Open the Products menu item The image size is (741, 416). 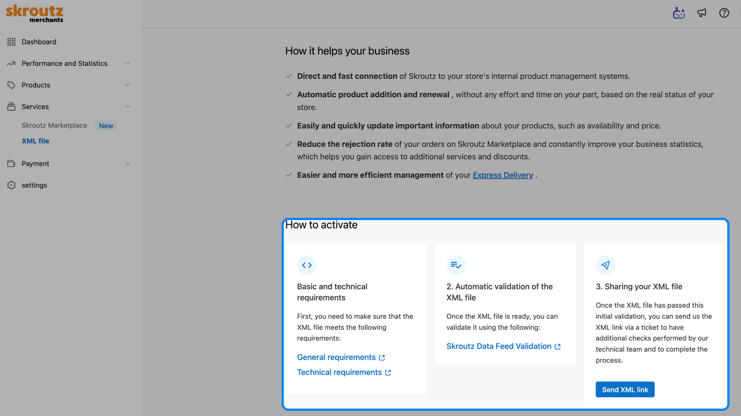click(36, 85)
